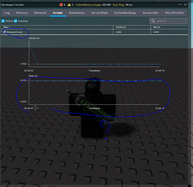Uncheck the Inactive scripts checkbox

click(x=15, y=21)
